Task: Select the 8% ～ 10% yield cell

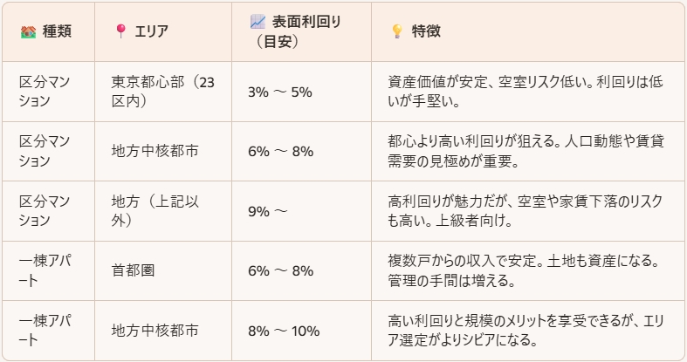Action: [x=284, y=331]
